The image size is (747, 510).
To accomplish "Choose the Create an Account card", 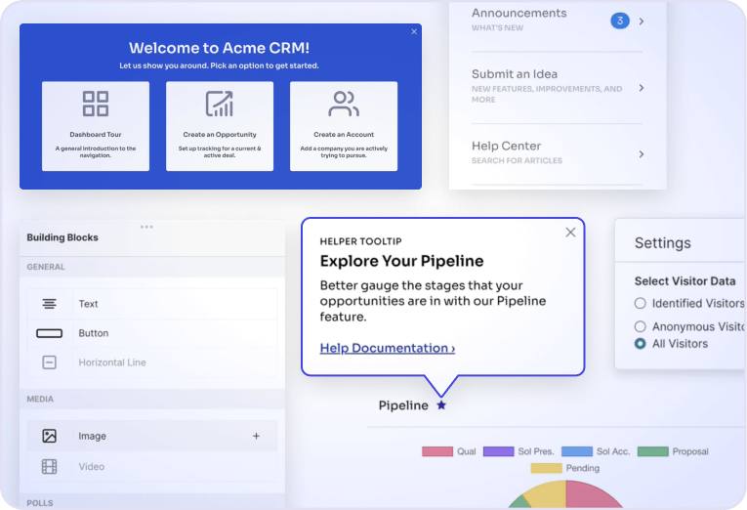I will pyautogui.click(x=344, y=126).
